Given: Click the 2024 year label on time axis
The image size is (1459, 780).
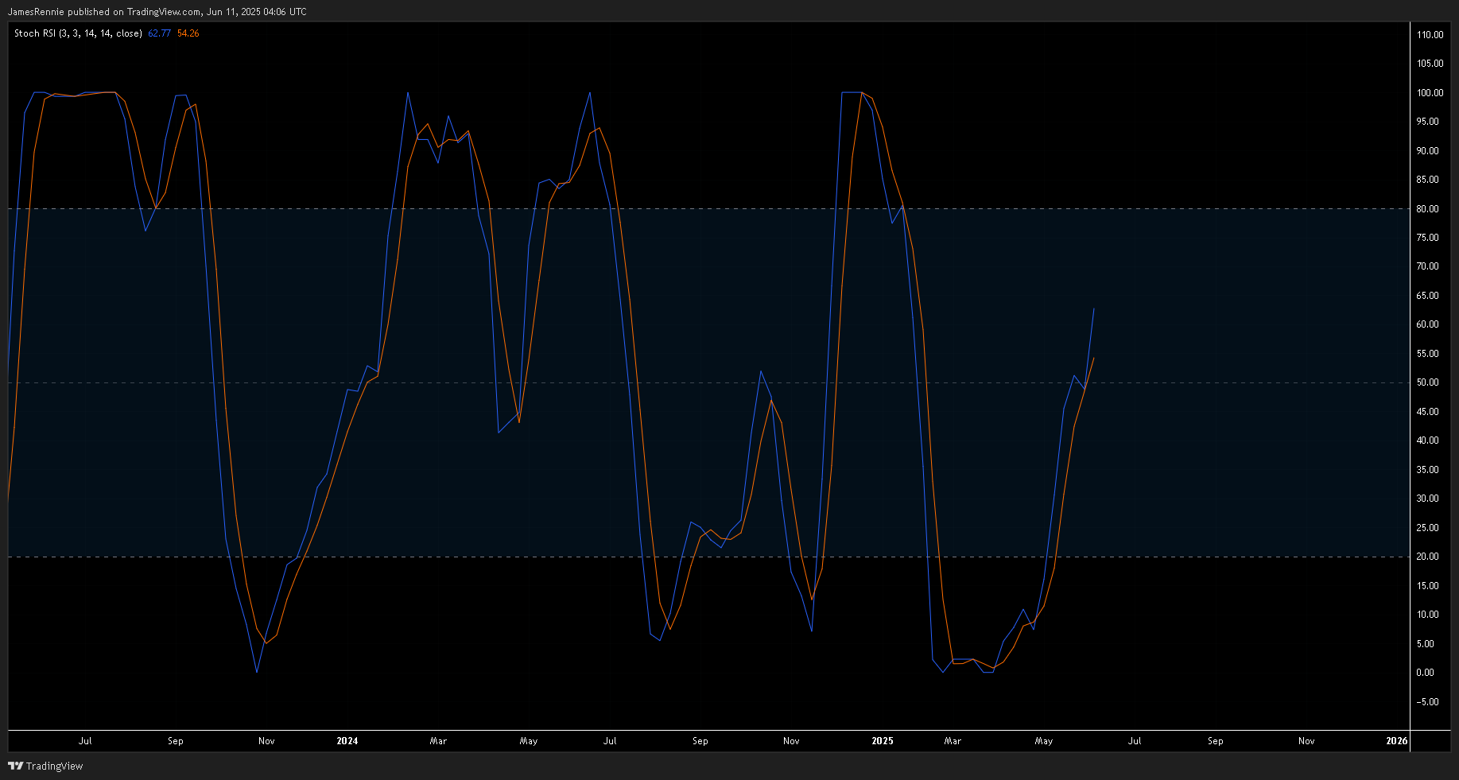Looking at the screenshot, I should [x=347, y=741].
